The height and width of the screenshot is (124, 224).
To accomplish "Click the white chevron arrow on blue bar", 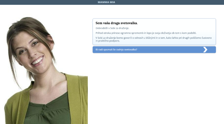I will tap(205, 50).
